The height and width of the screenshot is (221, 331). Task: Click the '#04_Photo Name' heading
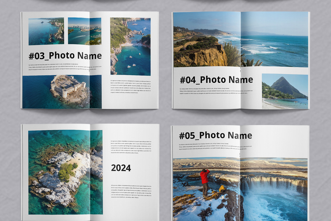tap(216, 80)
